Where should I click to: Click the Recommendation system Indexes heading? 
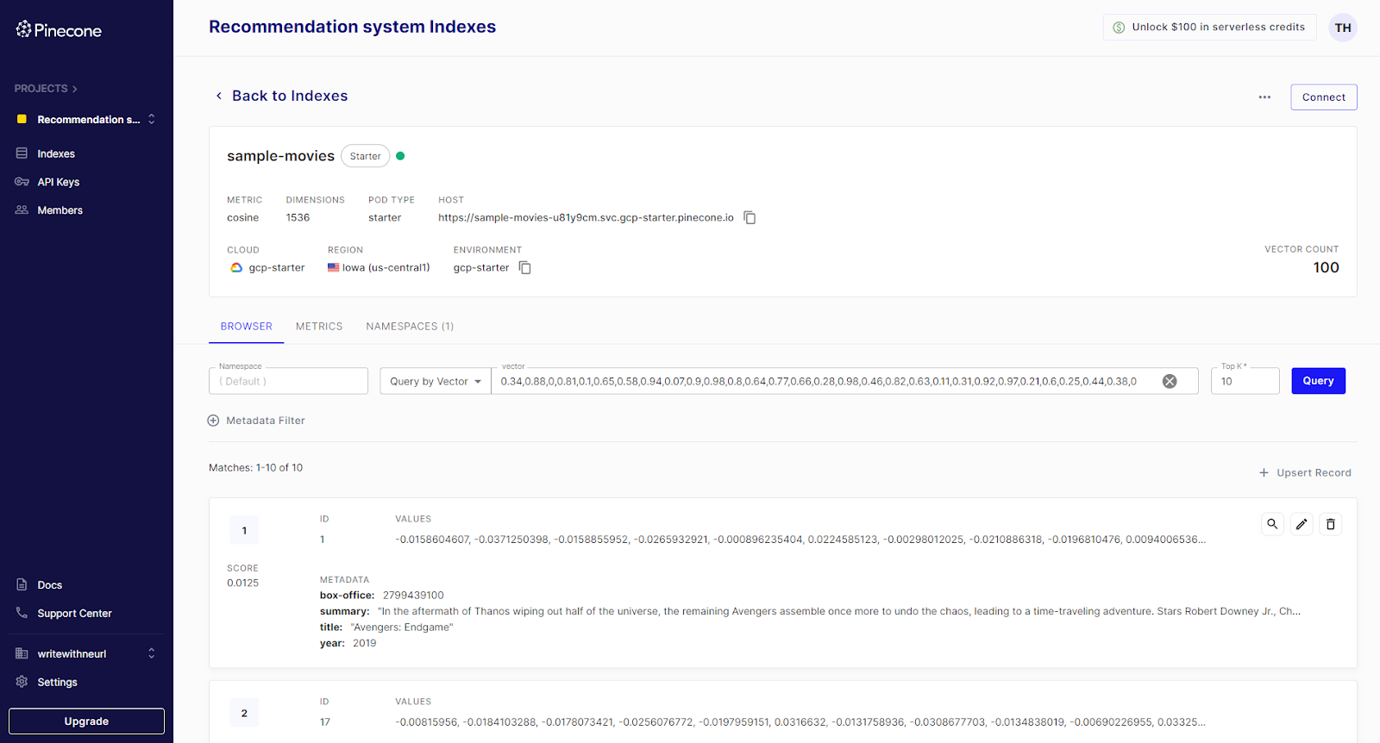click(x=352, y=27)
